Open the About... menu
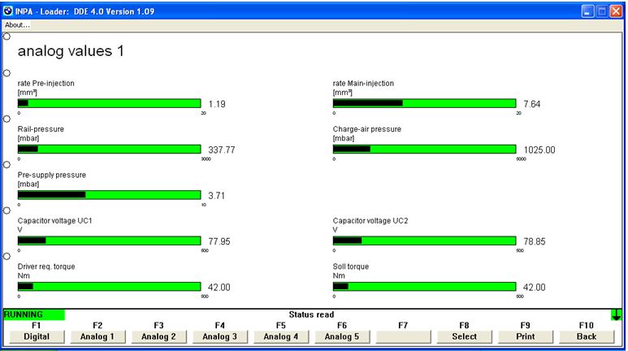The image size is (628, 351). point(17,24)
